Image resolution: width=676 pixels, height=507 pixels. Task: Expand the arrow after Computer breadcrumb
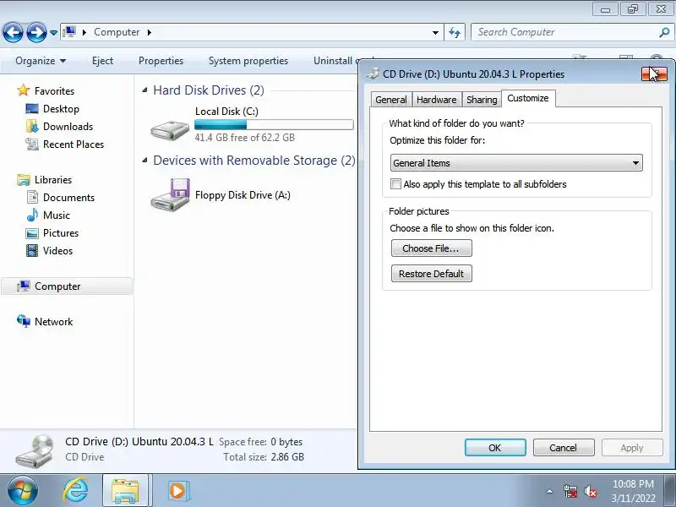150,32
